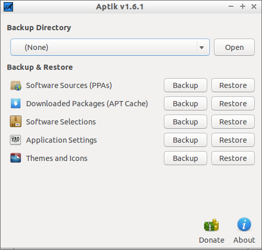This screenshot has height=250, width=262.
Task: Maximize the Aptik window with plus button
Action: pyautogui.click(x=243, y=7)
